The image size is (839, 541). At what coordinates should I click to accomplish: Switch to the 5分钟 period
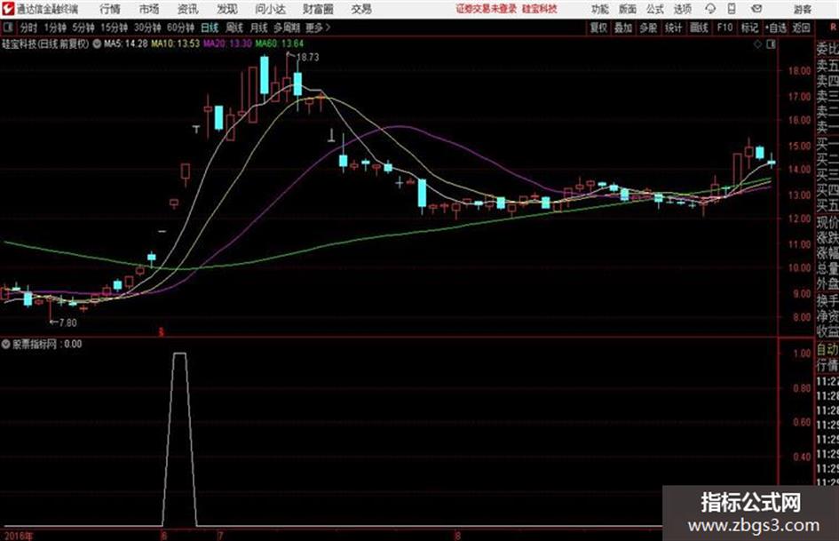[83, 28]
